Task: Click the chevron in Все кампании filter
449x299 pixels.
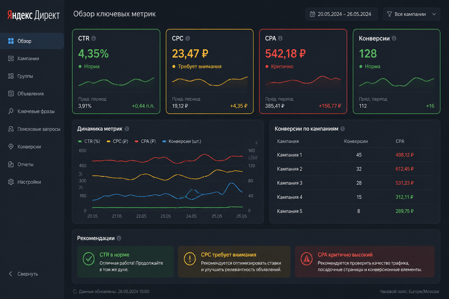Action: [434, 14]
